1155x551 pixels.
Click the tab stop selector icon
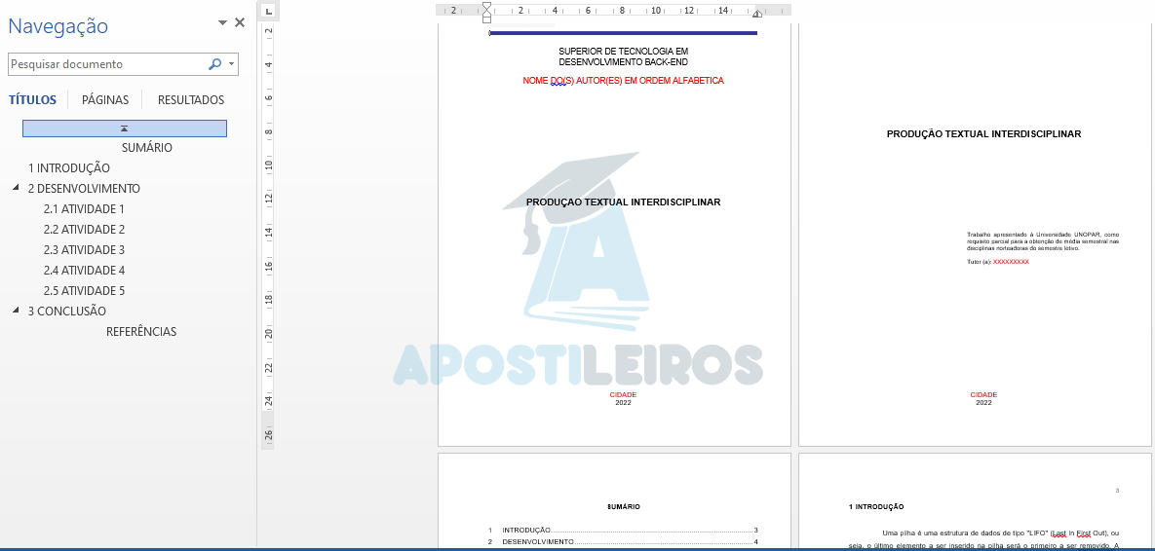(268, 11)
